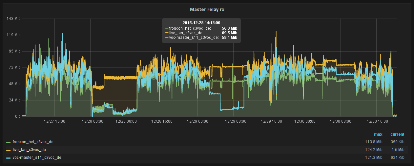Click the 124.2 Mib max value
This screenshot has width=414, height=166.
375,150
